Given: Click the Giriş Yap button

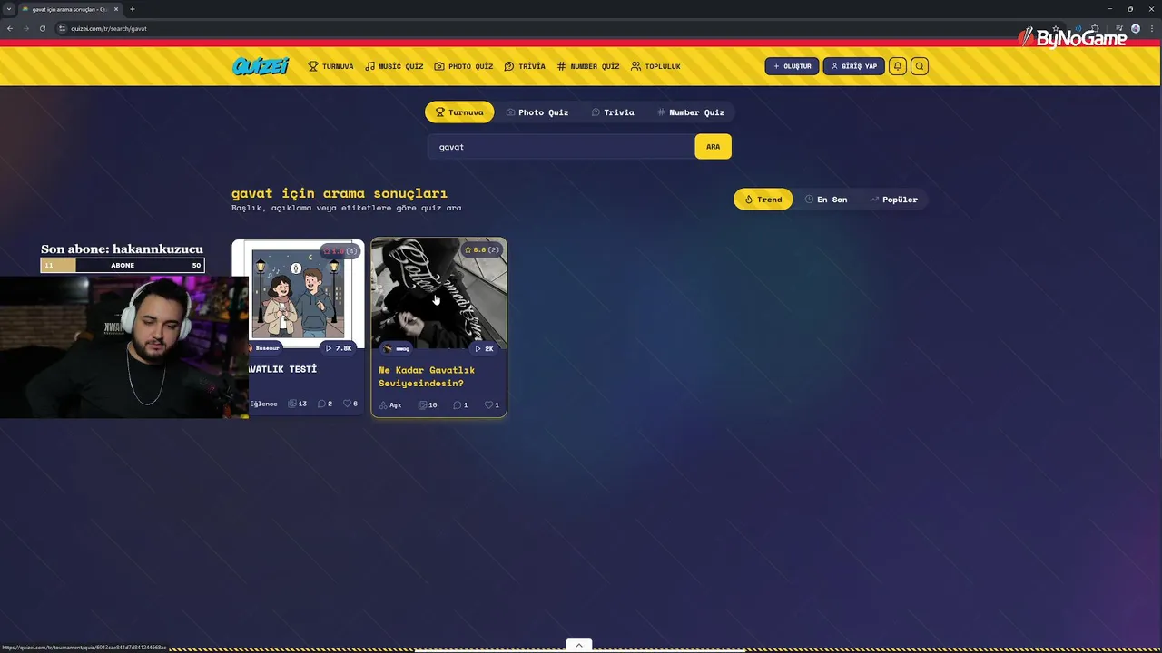Looking at the screenshot, I should pos(853,66).
